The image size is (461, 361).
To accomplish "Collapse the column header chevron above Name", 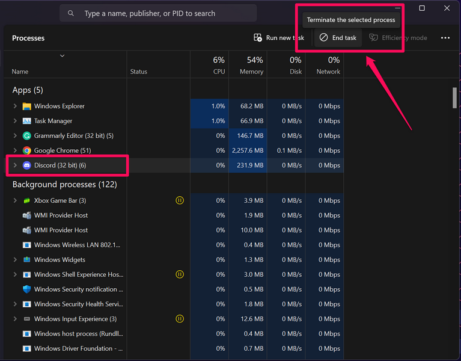I will point(62,56).
